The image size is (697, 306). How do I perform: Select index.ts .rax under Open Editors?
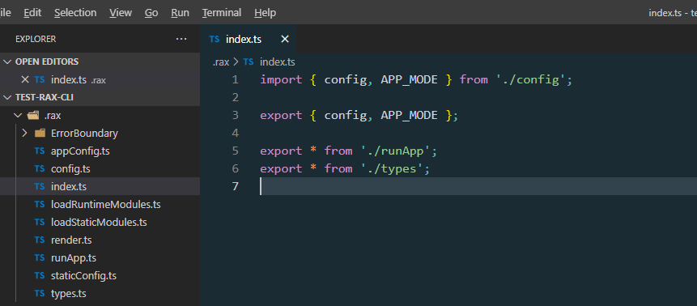(100, 80)
